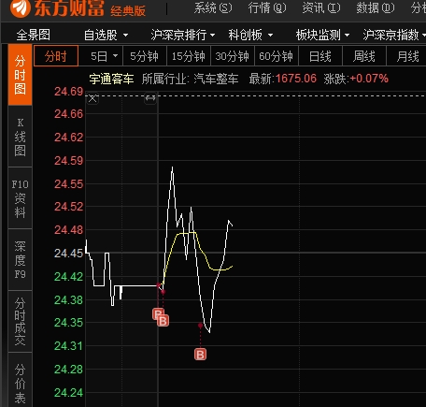Screen dimensions: 426x407
Task: Click the industry link 汽车整车
Action: pyautogui.click(x=216, y=79)
